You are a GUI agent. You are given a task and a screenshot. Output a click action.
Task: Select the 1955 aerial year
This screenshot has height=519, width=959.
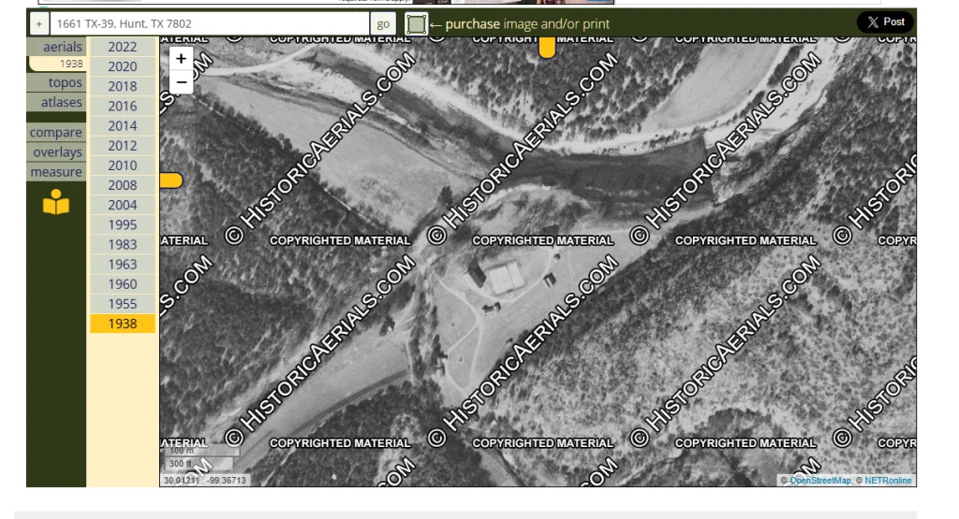pyautogui.click(x=123, y=304)
